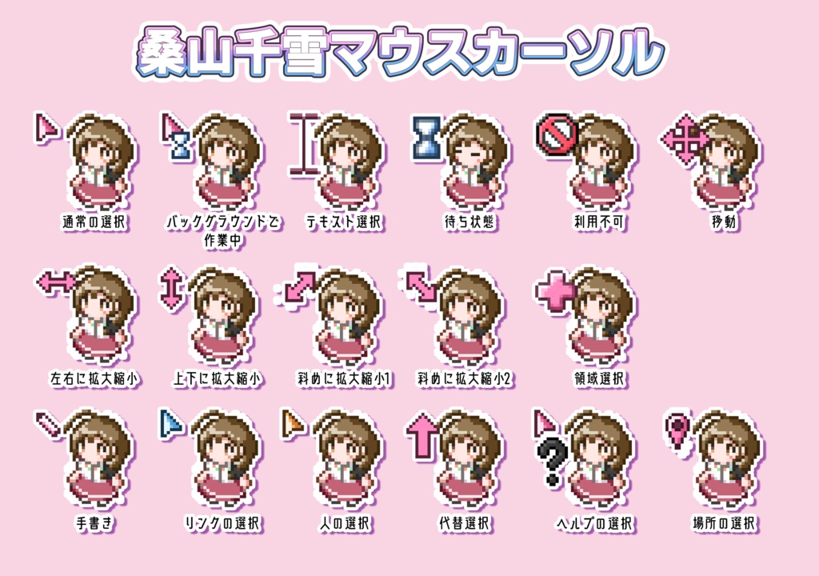
Task: Click the blue リンクの選択 arrow icon
Action: (171, 423)
